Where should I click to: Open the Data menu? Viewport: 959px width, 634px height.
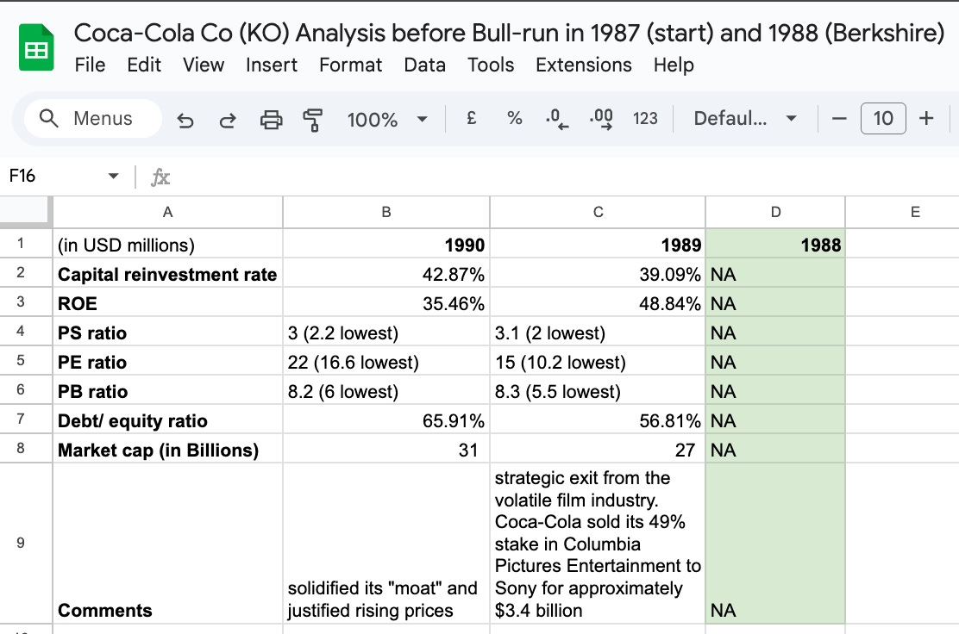coord(424,65)
